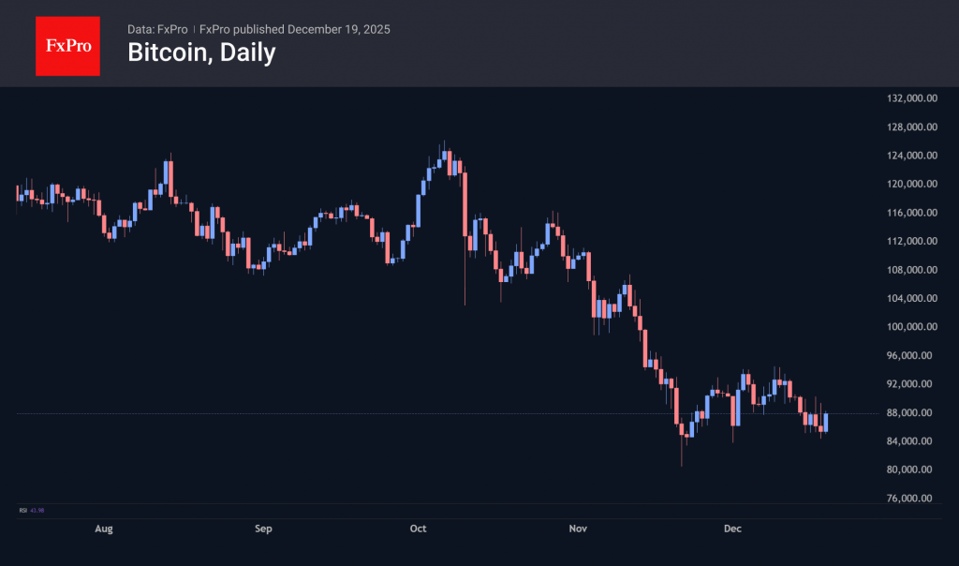Click the "FxPro published December 19, 2025" text

pyautogui.click(x=295, y=29)
